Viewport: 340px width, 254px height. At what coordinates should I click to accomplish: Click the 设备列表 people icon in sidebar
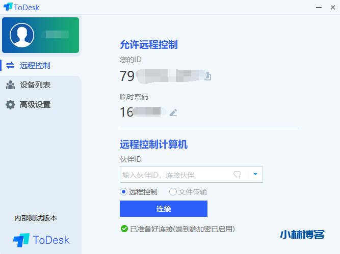pos(10,85)
